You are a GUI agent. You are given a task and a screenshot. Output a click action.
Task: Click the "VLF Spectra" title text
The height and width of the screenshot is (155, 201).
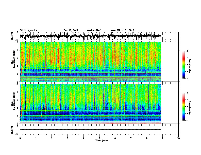click(x=29, y=30)
